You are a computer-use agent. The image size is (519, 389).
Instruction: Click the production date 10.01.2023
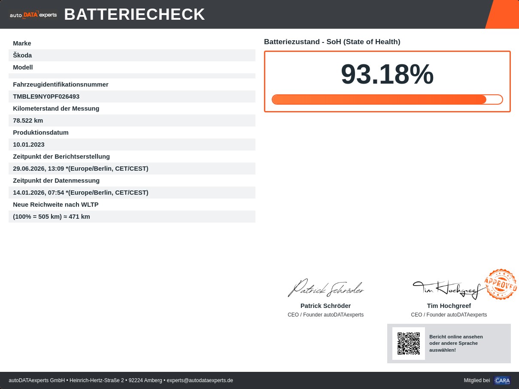coord(29,145)
